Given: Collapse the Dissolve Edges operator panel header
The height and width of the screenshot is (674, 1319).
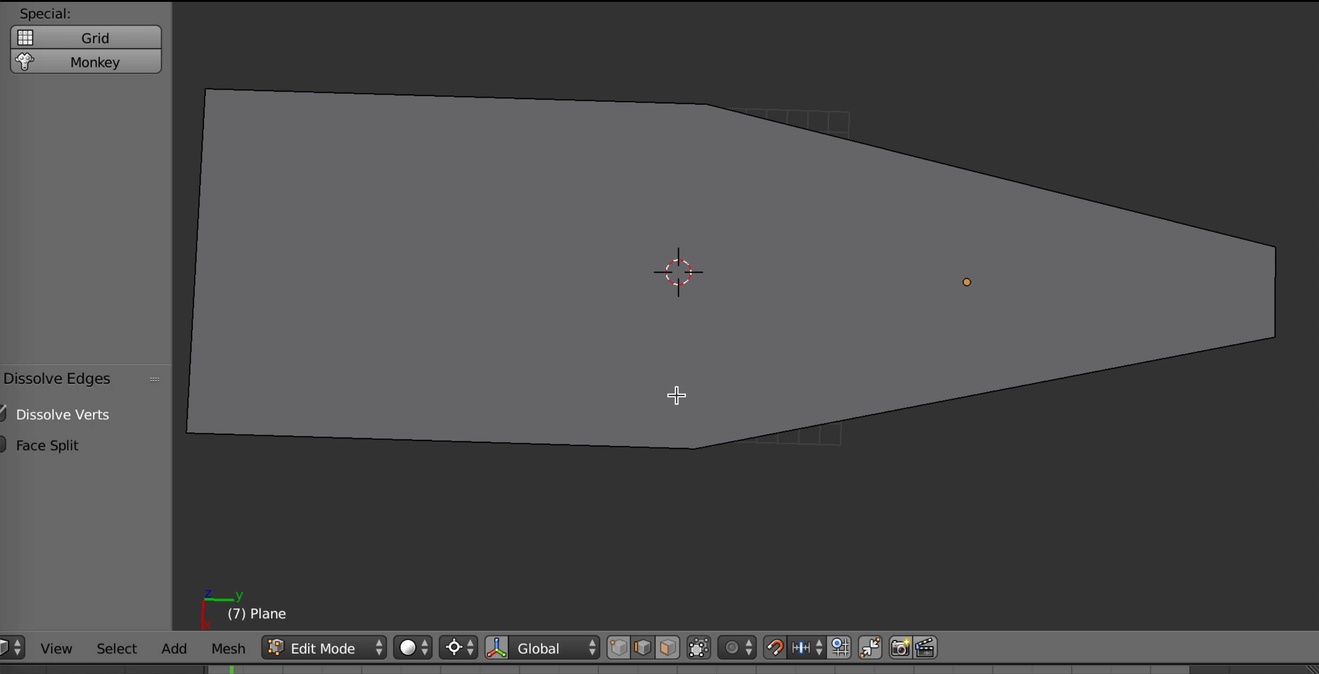Looking at the screenshot, I should coord(56,379).
